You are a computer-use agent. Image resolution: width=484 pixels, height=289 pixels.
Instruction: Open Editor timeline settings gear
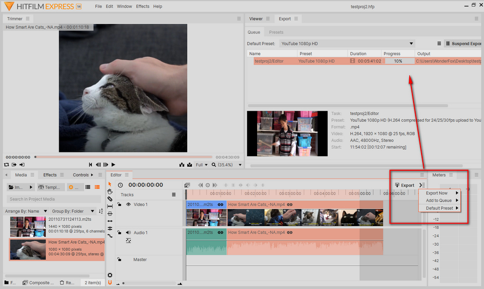110,275
